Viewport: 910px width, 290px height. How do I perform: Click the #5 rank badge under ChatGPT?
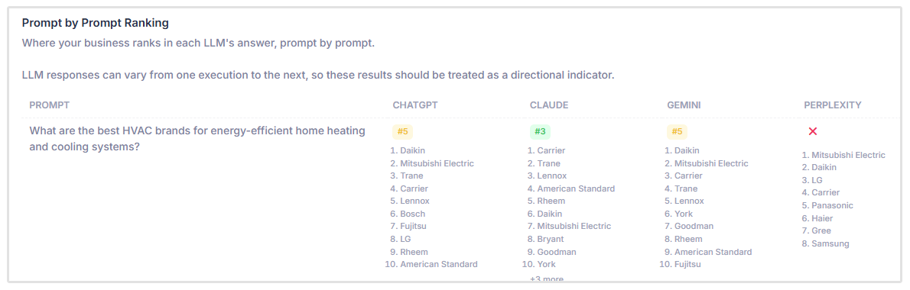pyautogui.click(x=403, y=131)
